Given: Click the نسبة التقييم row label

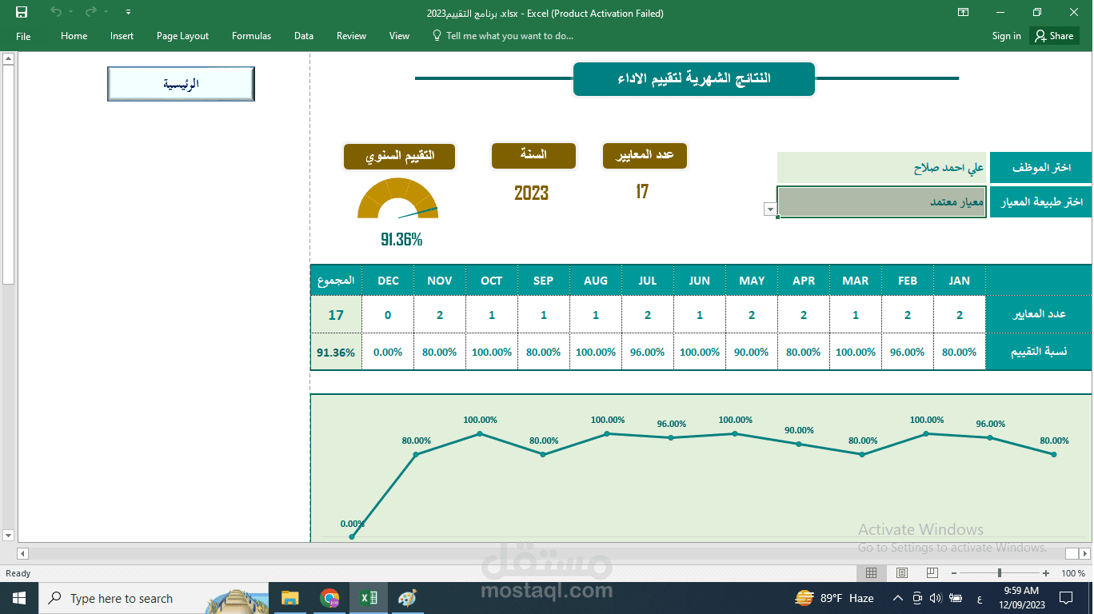Looking at the screenshot, I should 1040,352.
